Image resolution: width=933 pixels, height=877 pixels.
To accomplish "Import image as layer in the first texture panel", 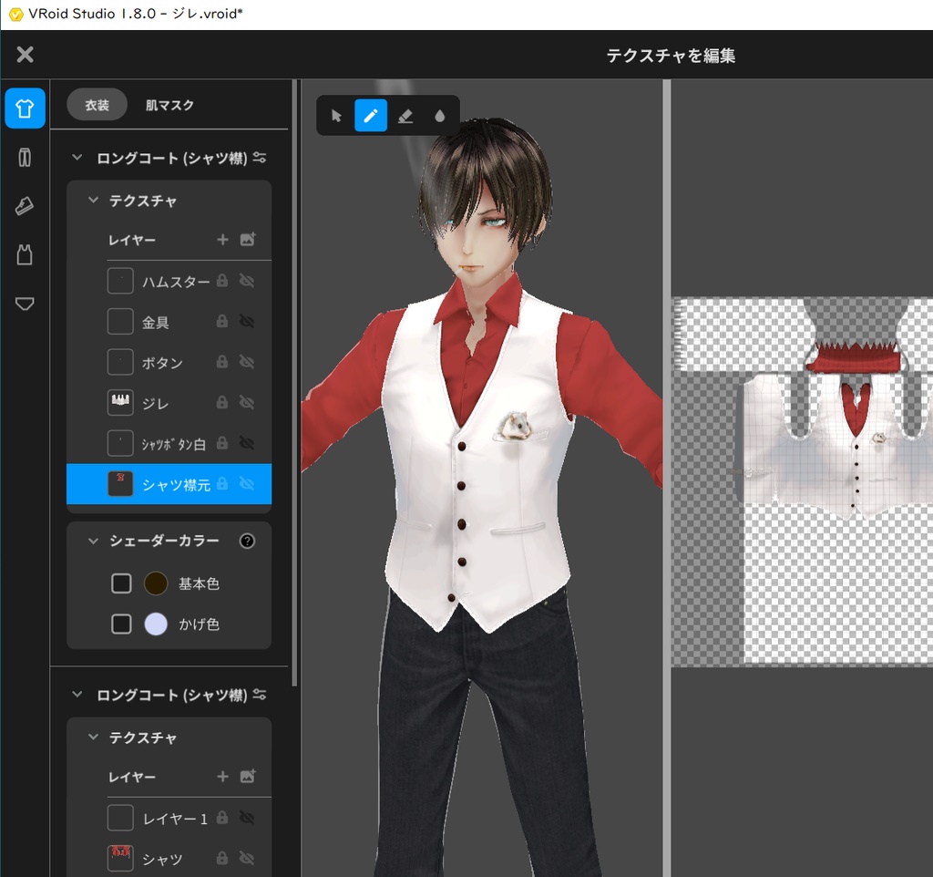I will tap(248, 240).
